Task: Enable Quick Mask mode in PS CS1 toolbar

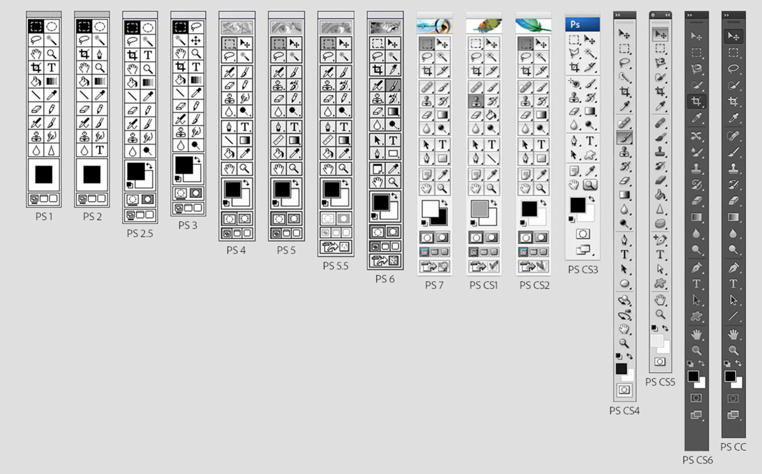Action: click(x=492, y=237)
